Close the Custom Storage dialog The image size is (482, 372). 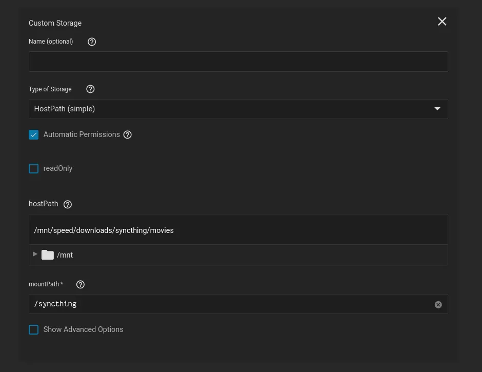click(442, 22)
